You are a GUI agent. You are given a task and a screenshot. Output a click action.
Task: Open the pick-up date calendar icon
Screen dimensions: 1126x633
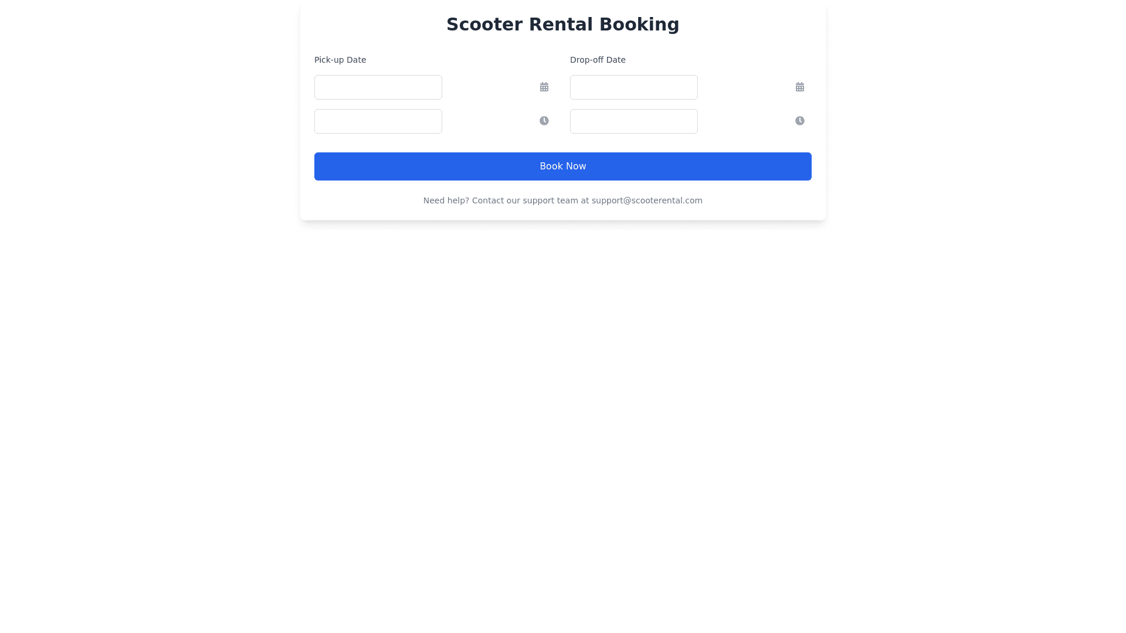(544, 87)
